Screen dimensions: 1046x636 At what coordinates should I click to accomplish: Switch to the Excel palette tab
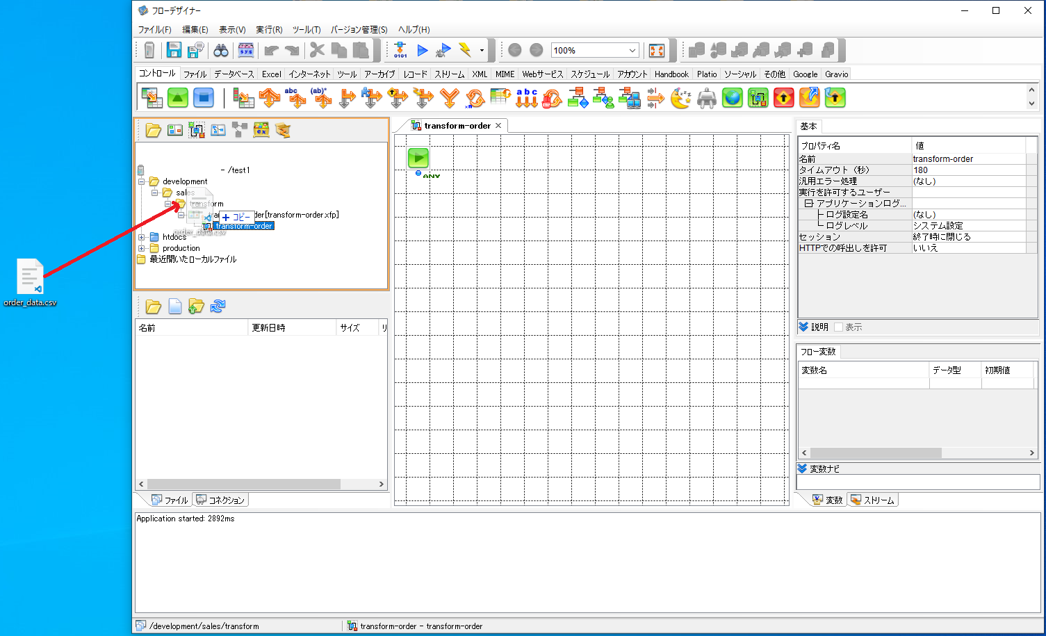point(272,74)
